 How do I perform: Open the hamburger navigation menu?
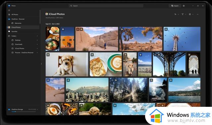9,10
